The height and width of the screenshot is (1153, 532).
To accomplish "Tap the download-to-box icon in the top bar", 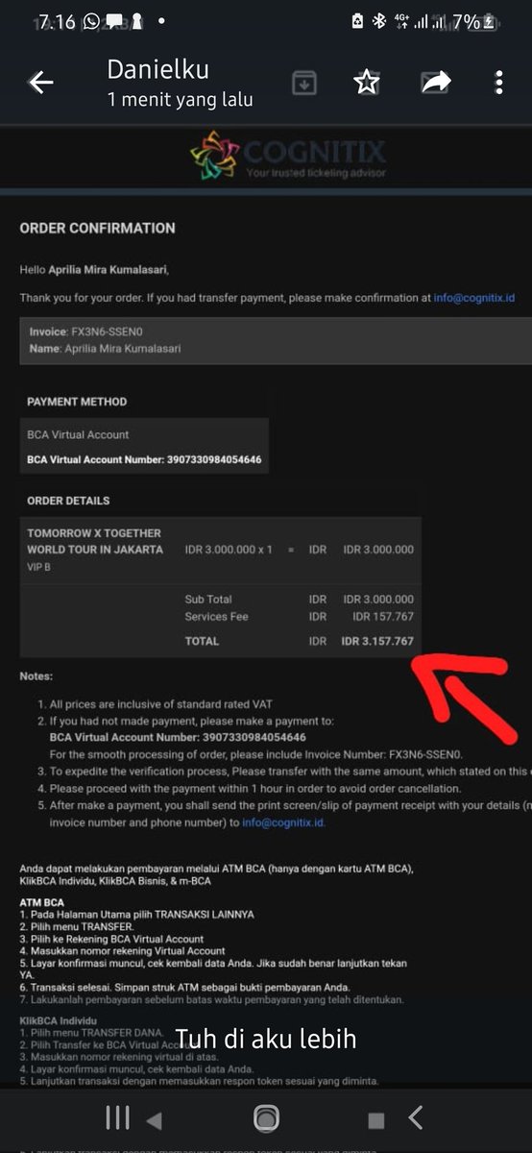I will tap(303, 83).
